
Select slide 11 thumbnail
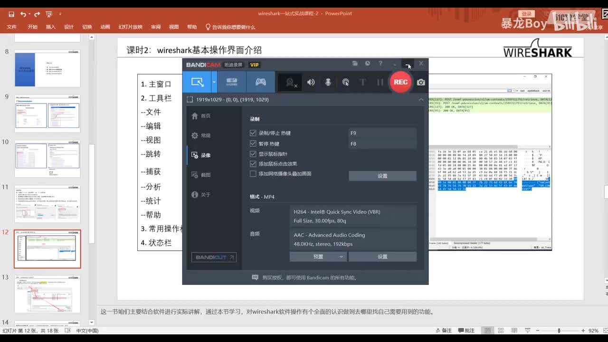pyautogui.click(x=47, y=204)
